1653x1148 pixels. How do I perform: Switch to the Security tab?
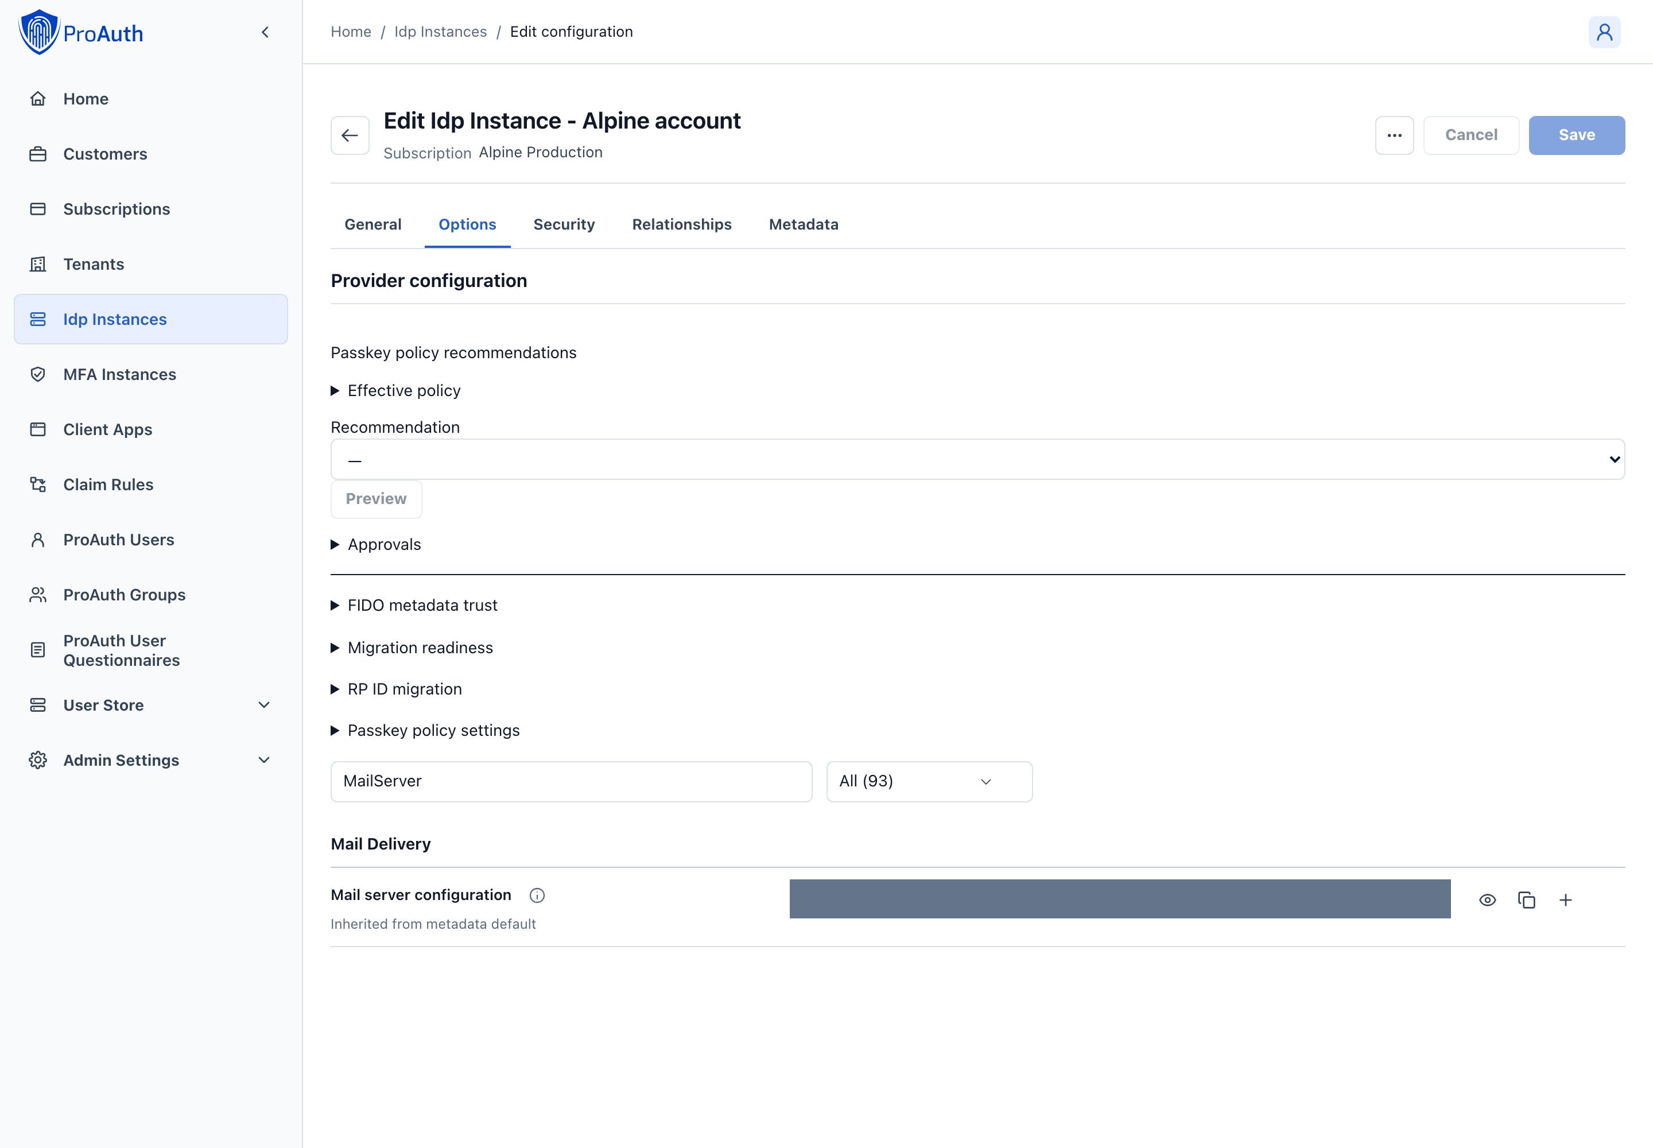[x=564, y=224]
